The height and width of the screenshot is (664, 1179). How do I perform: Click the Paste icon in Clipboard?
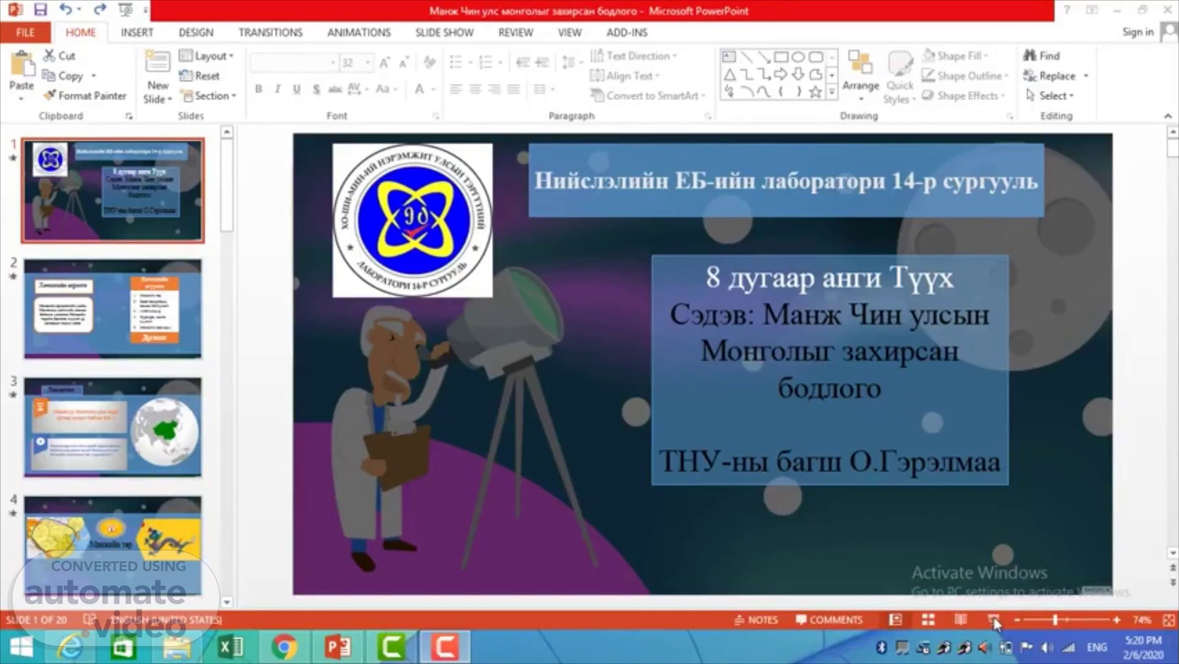point(22,66)
